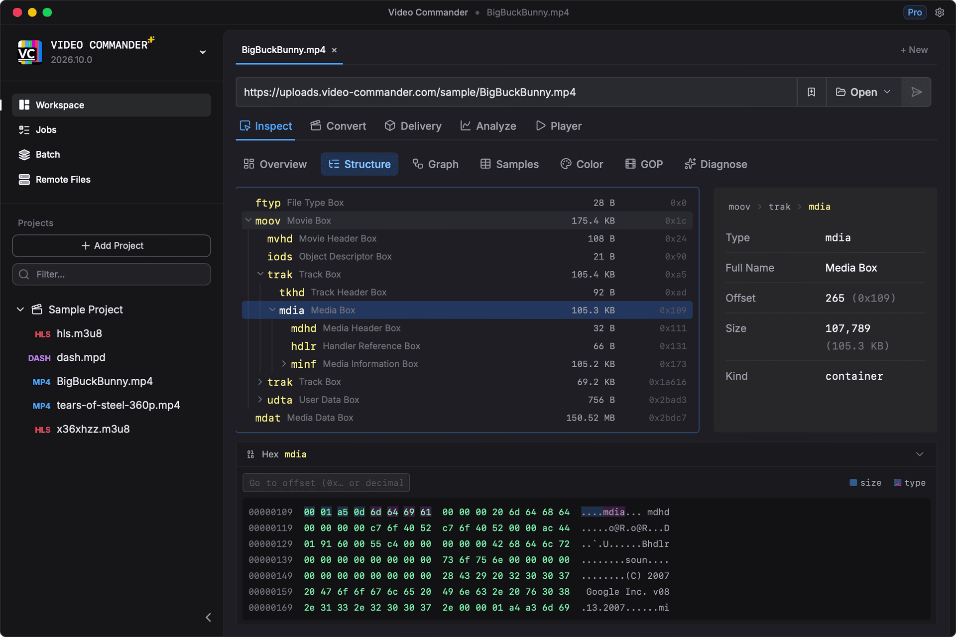Click moov in the breadcrumb
The width and height of the screenshot is (956, 637).
tap(739, 207)
